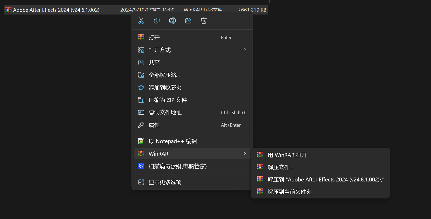Image resolution: width=431 pixels, height=219 pixels.
Task: Expand the 打开方式 submenu arrow
Action: 244,50
